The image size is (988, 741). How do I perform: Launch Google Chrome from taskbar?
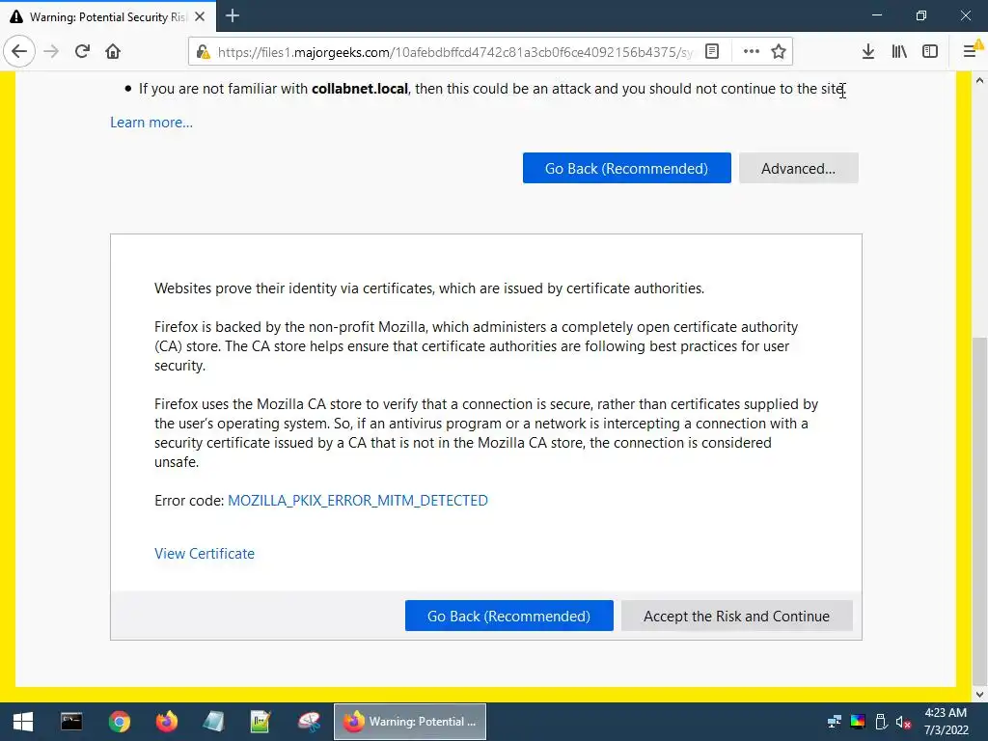pos(119,722)
